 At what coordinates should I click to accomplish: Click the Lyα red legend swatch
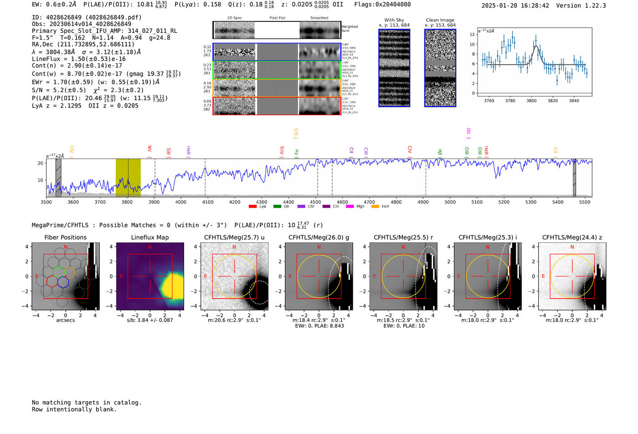coord(252,206)
